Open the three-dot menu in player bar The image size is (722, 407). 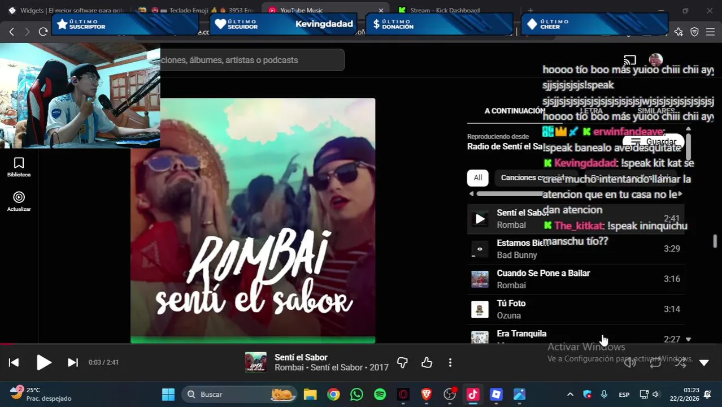coord(450,362)
